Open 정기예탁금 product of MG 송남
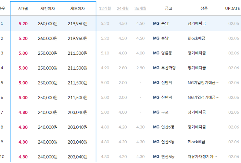The height and width of the screenshot is (163, 241). tap(197, 23)
